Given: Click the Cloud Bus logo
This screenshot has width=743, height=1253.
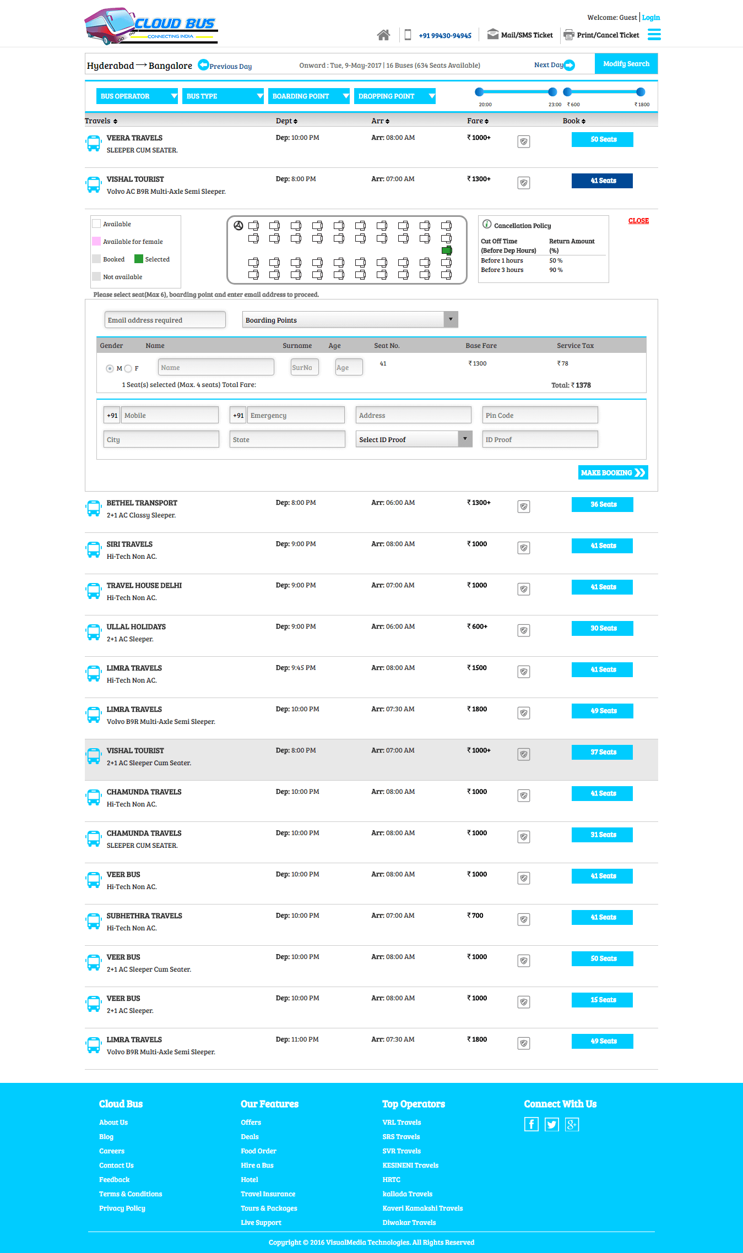Looking at the screenshot, I should tap(151, 26).
